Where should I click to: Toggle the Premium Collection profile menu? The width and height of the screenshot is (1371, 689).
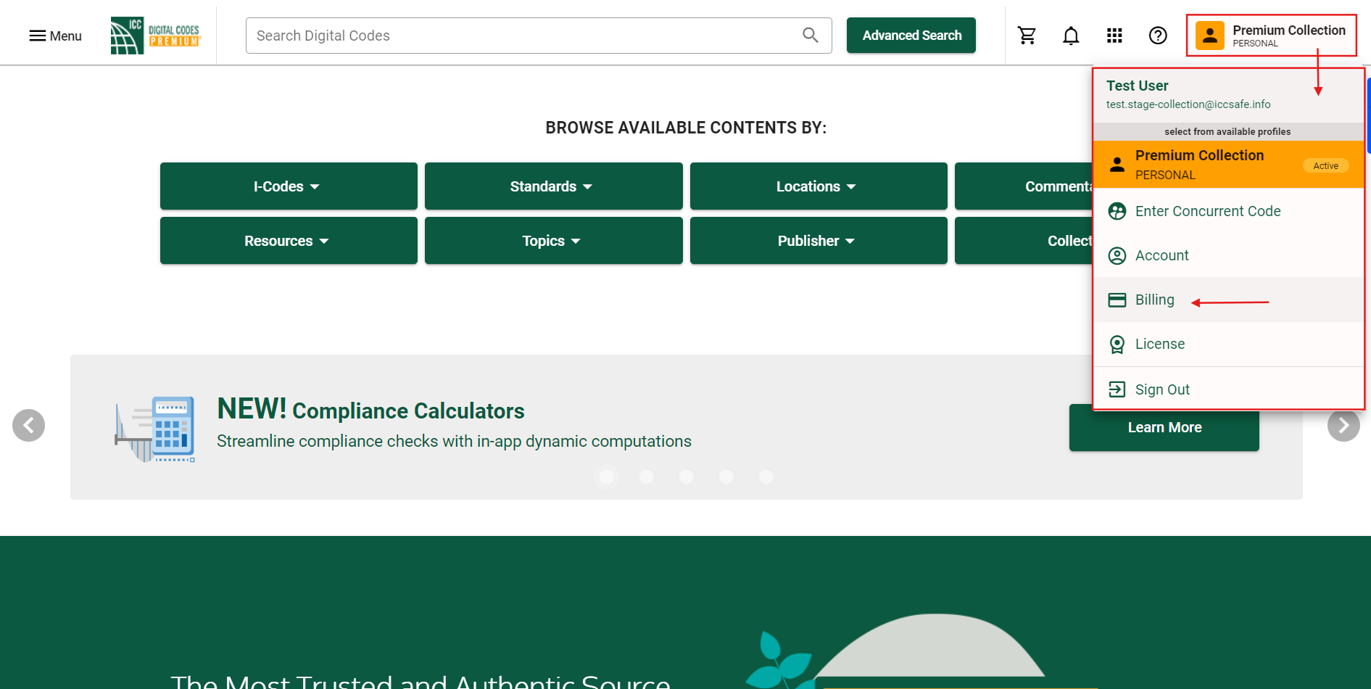1272,36
